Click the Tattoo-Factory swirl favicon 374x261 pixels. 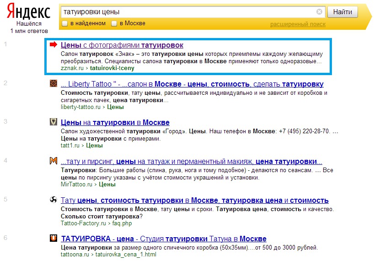pyautogui.click(x=53, y=199)
